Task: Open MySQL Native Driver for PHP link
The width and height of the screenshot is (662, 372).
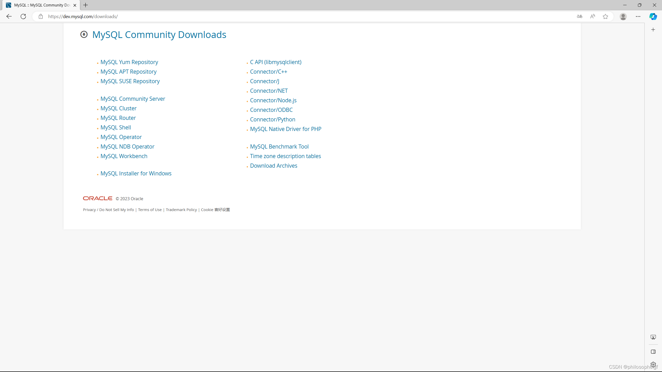Action: coord(285,129)
